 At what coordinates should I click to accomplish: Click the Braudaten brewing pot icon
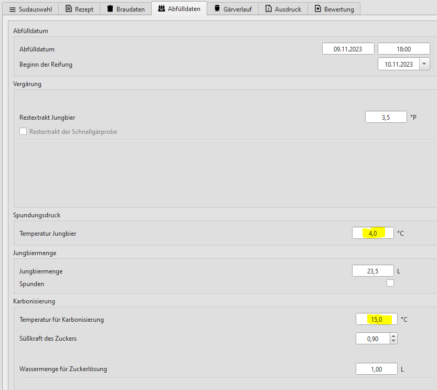point(110,9)
